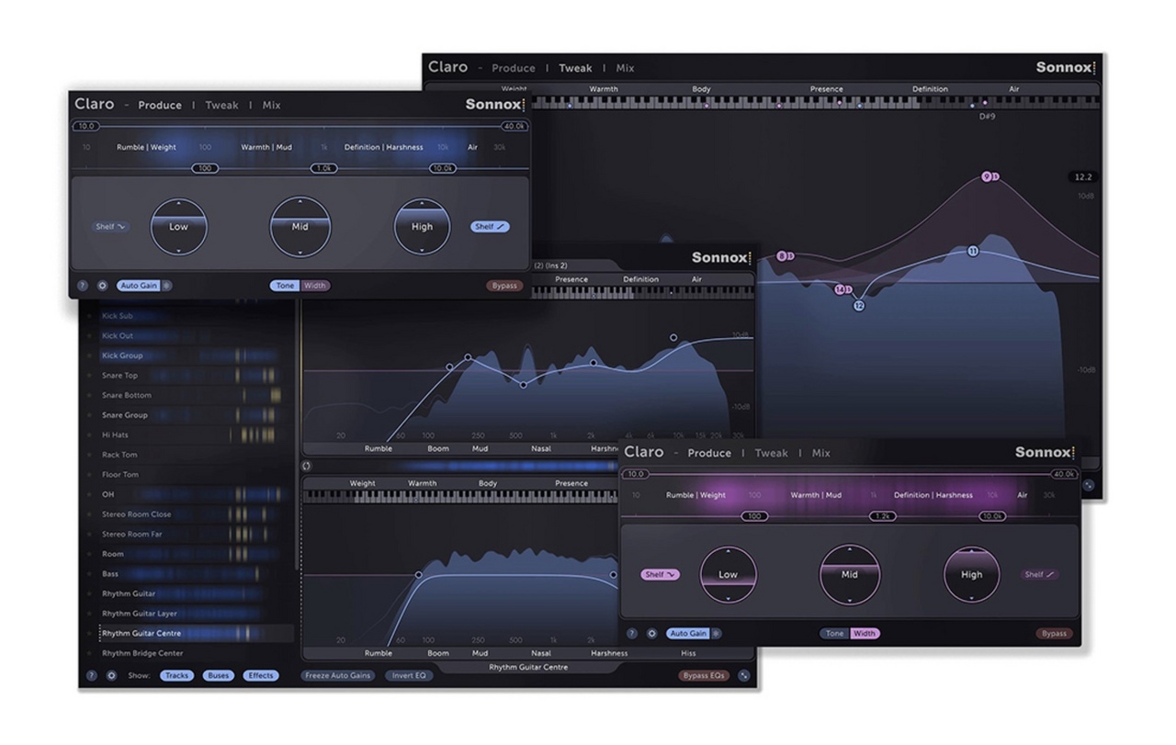The height and width of the screenshot is (745, 1176).
Task: Open Tweak tab in blue Produce window
Action: pos(221,106)
